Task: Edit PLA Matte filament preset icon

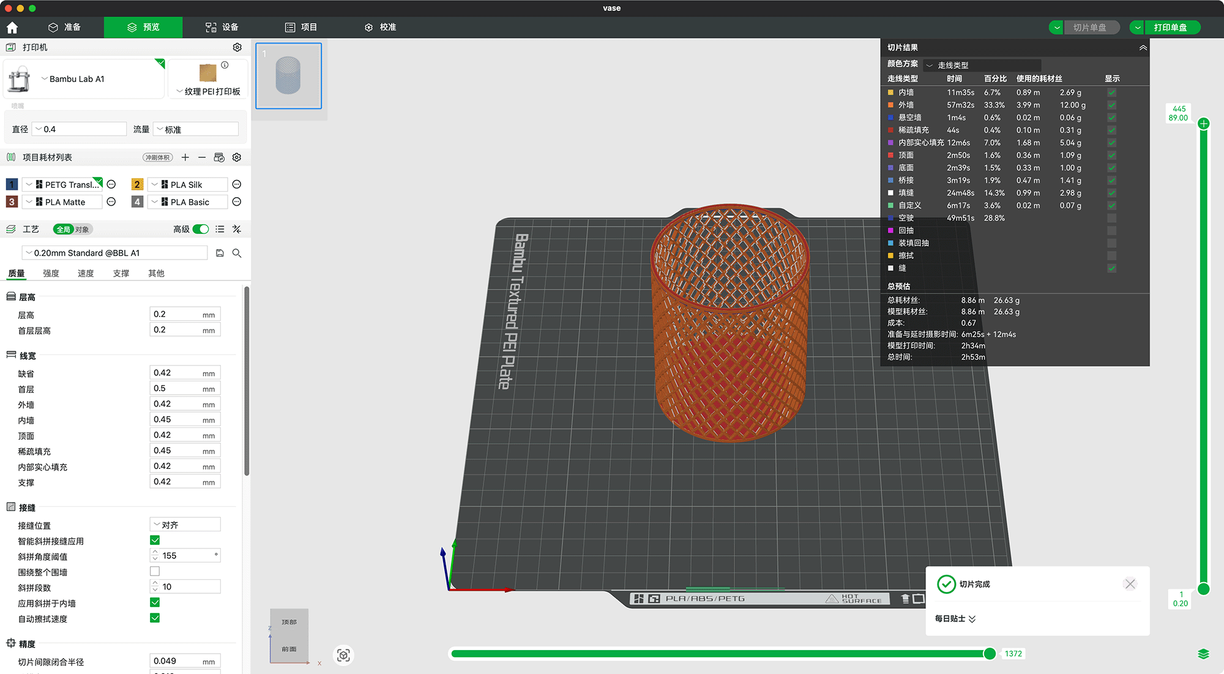Action: click(111, 201)
